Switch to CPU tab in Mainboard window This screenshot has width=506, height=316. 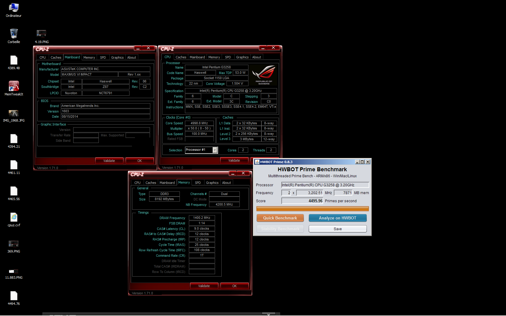tap(42, 57)
